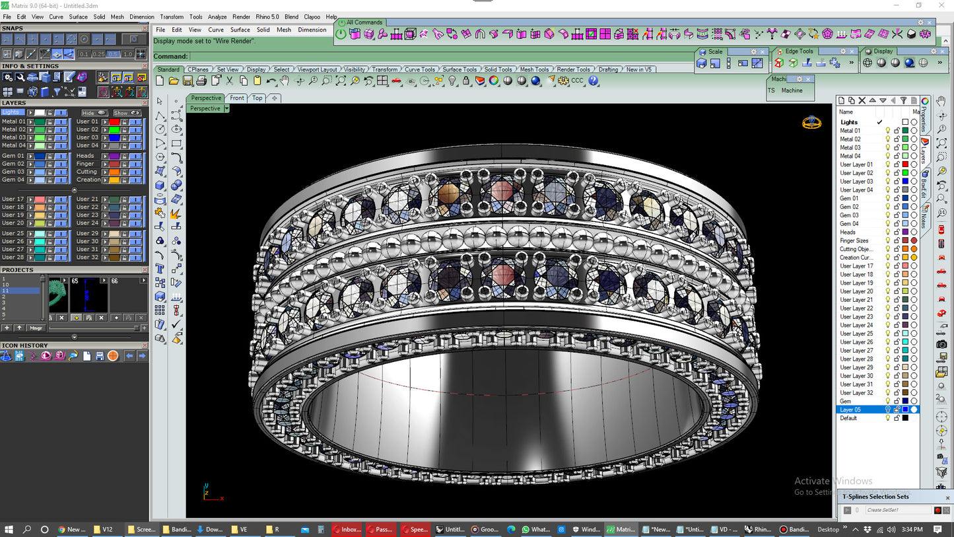Open the Help question mark icon
The height and width of the screenshot is (537, 954).
tap(594, 81)
